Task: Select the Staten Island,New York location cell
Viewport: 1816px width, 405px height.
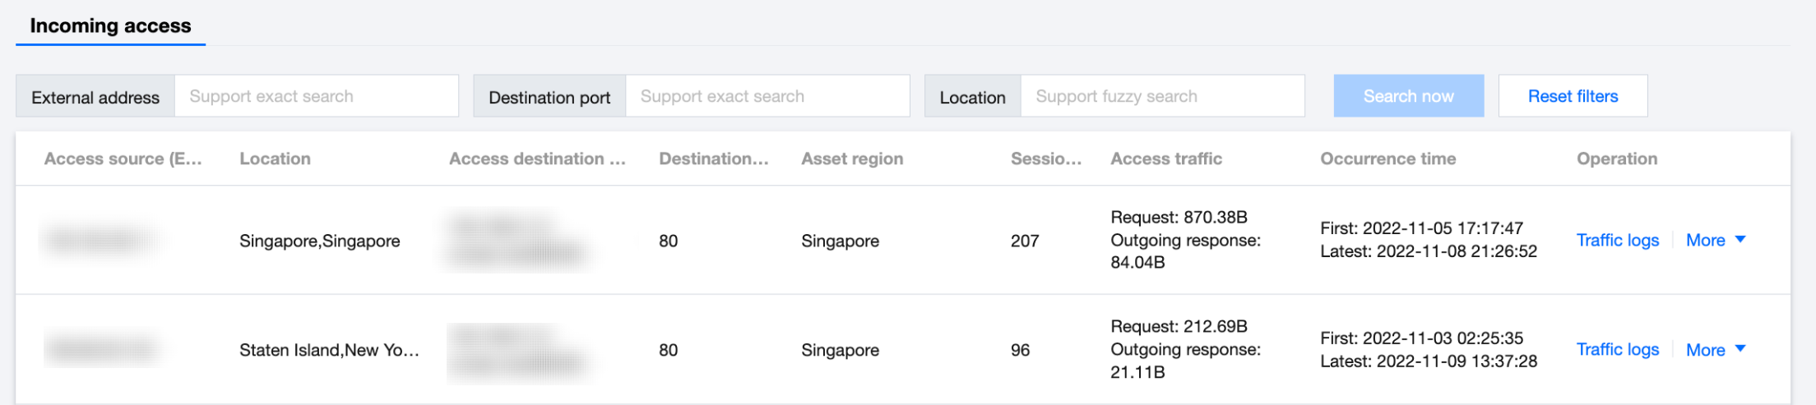Action: 329,351
